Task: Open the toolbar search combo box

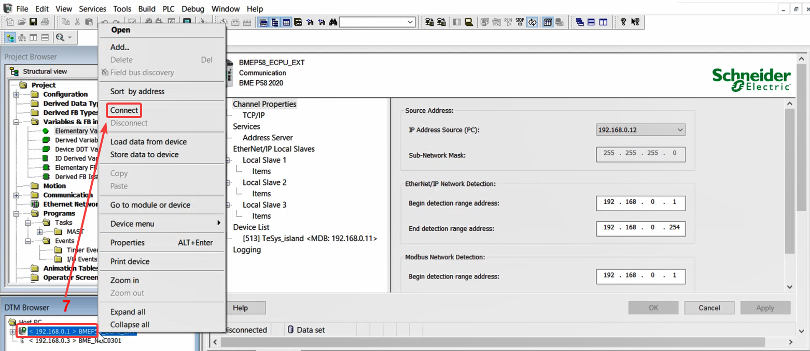Action: 378,22
